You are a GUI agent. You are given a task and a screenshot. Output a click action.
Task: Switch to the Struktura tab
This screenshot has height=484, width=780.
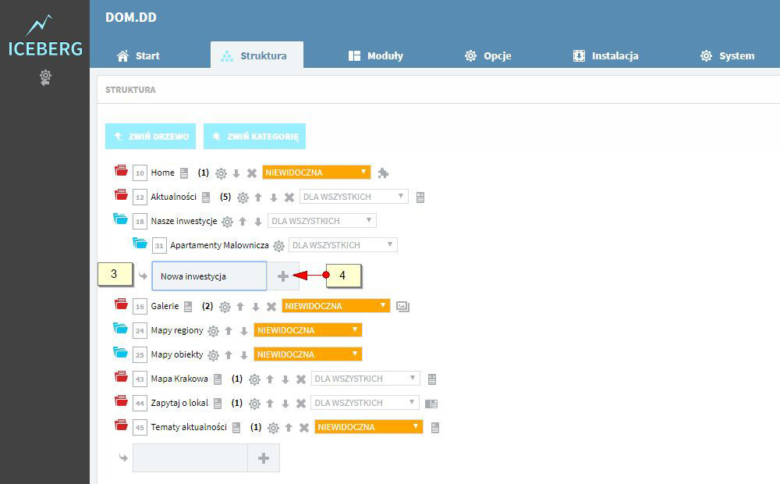click(257, 55)
